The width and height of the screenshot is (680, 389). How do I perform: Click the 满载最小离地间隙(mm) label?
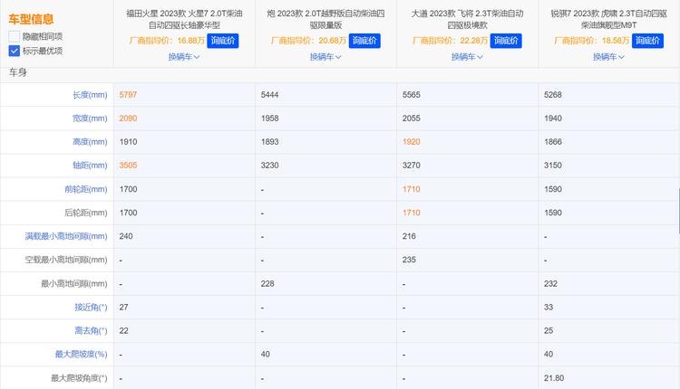pyautogui.click(x=66, y=236)
